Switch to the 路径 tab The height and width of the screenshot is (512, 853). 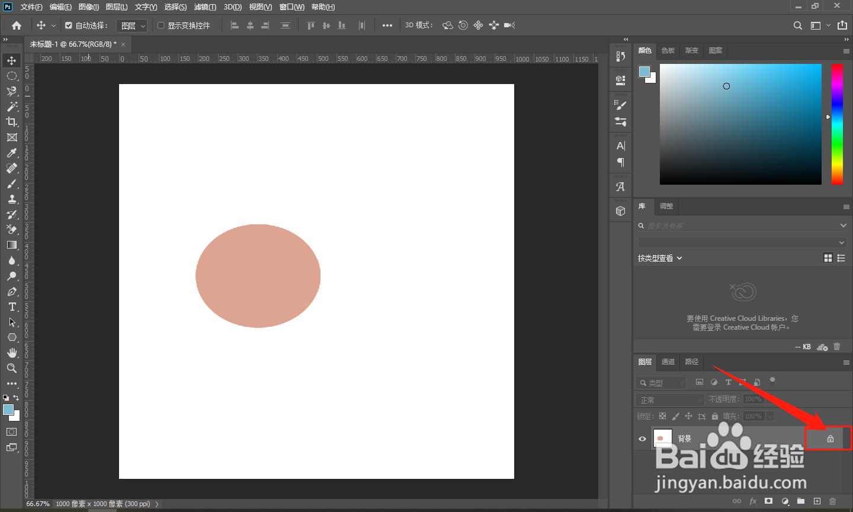point(692,362)
